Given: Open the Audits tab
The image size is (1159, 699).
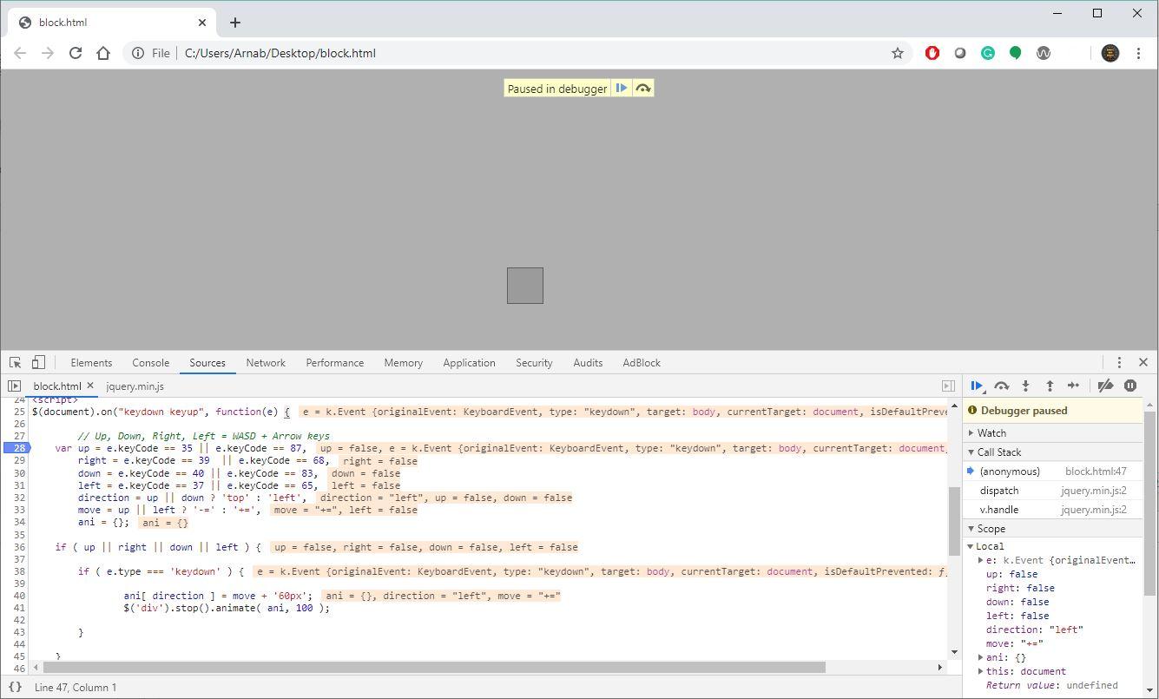Looking at the screenshot, I should click(588, 362).
